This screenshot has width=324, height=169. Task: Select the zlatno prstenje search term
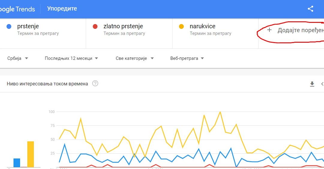(x=123, y=26)
